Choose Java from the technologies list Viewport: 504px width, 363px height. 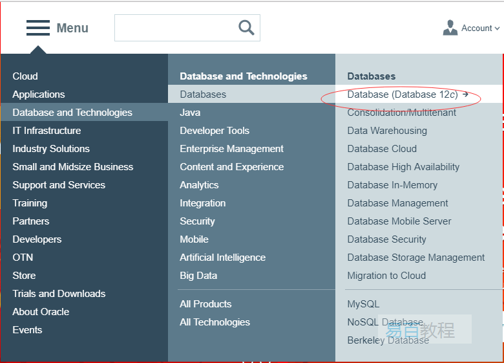(x=190, y=113)
